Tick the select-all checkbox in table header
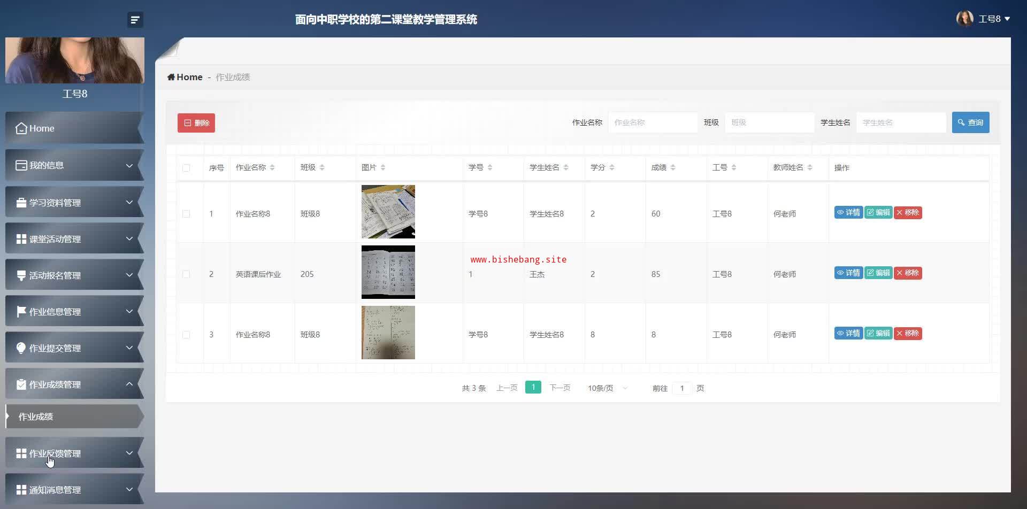This screenshot has width=1027, height=509. click(x=186, y=168)
